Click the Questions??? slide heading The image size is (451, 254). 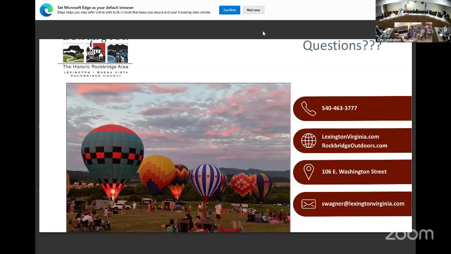[x=342, y=45]
